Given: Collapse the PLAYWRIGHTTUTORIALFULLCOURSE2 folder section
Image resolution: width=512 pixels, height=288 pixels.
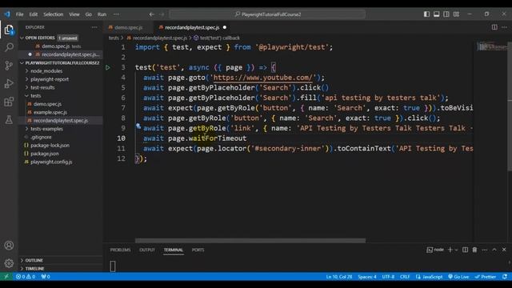Looking at the screenshot, I should coord(61,62).
